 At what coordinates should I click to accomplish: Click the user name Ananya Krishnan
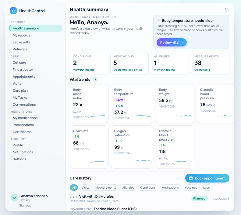pos(34,196)
